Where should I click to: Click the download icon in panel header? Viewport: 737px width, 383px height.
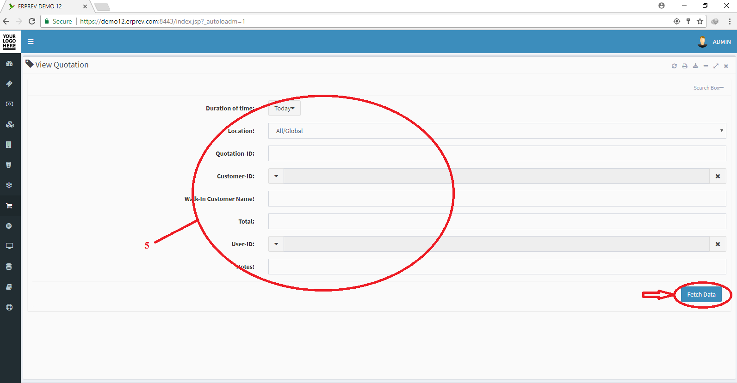tap(695, 66)
